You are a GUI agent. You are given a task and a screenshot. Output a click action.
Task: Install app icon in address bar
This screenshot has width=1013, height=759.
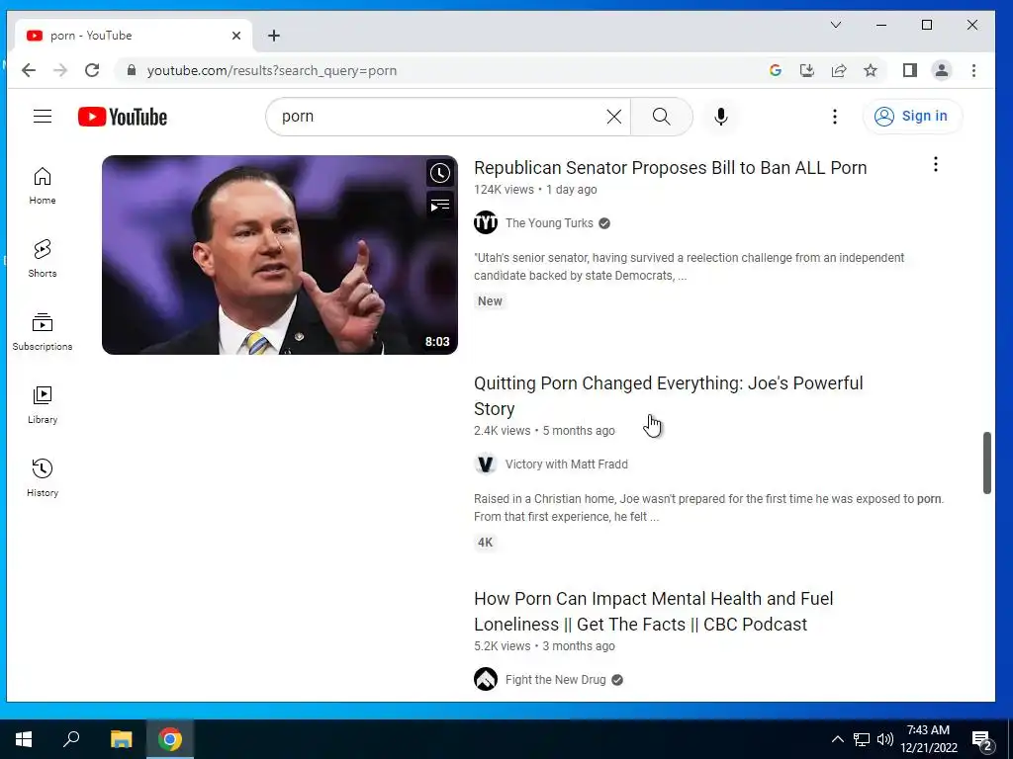[807, 70]
